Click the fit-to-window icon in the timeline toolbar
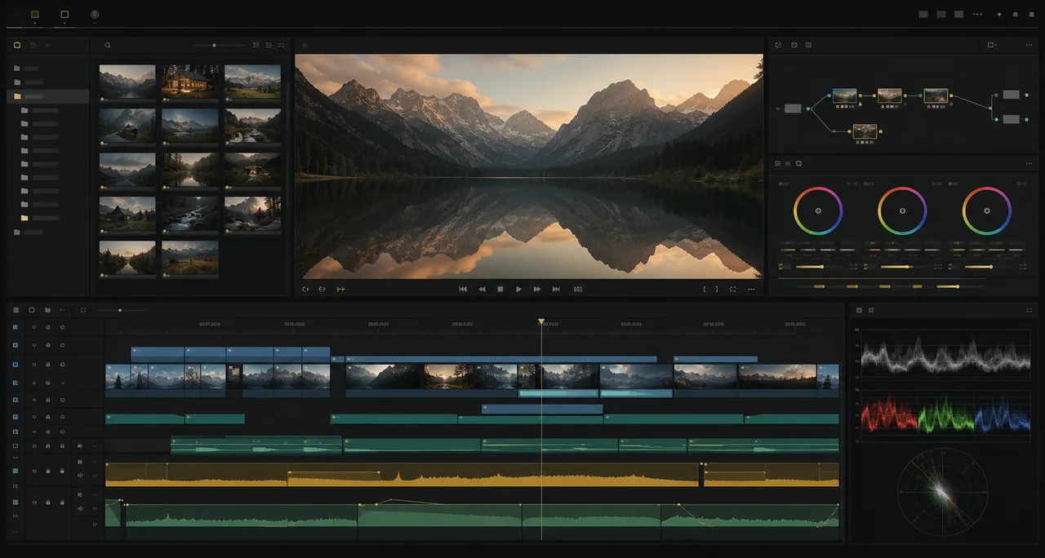Screen dimensions: 1045x558 (83, 310)
